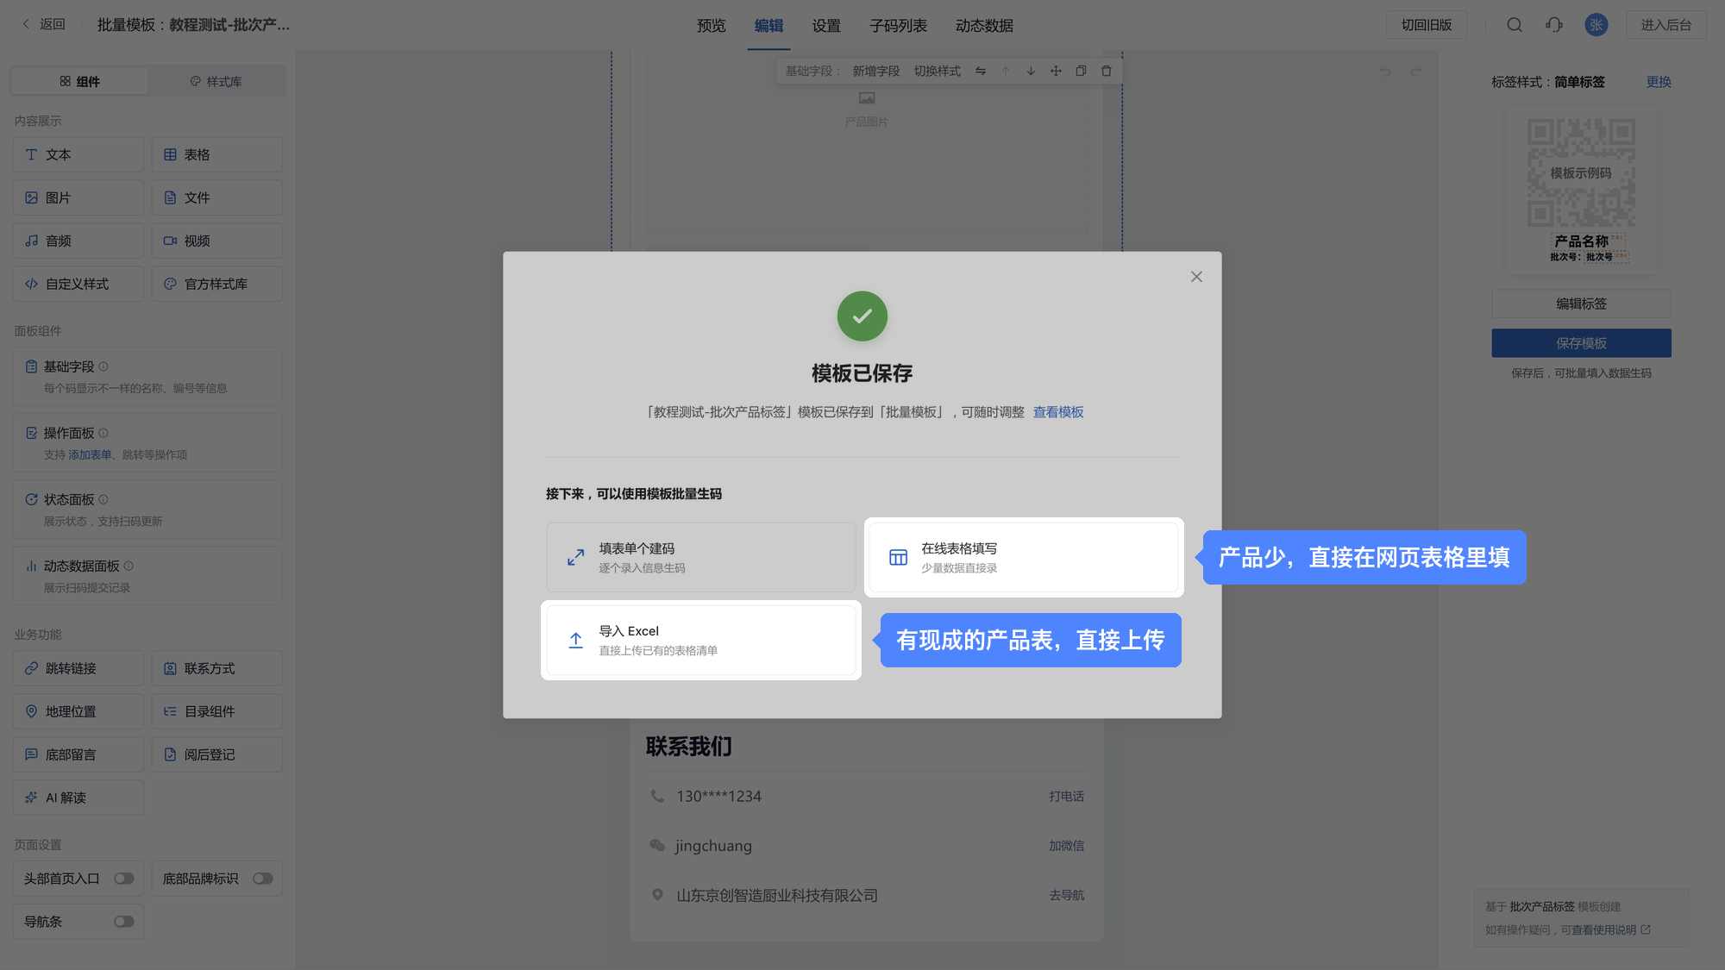Add 地理位置 component

coord(78,711)
